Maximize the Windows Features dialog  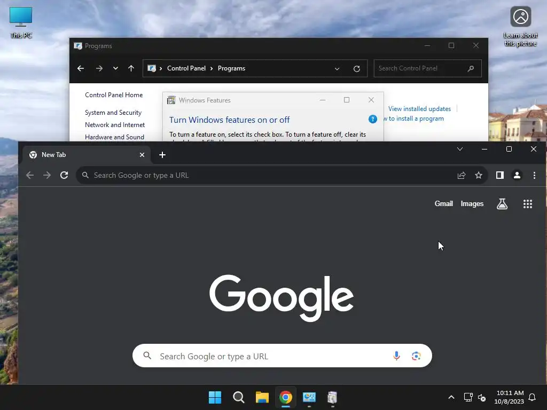click(x=346, y=100)
